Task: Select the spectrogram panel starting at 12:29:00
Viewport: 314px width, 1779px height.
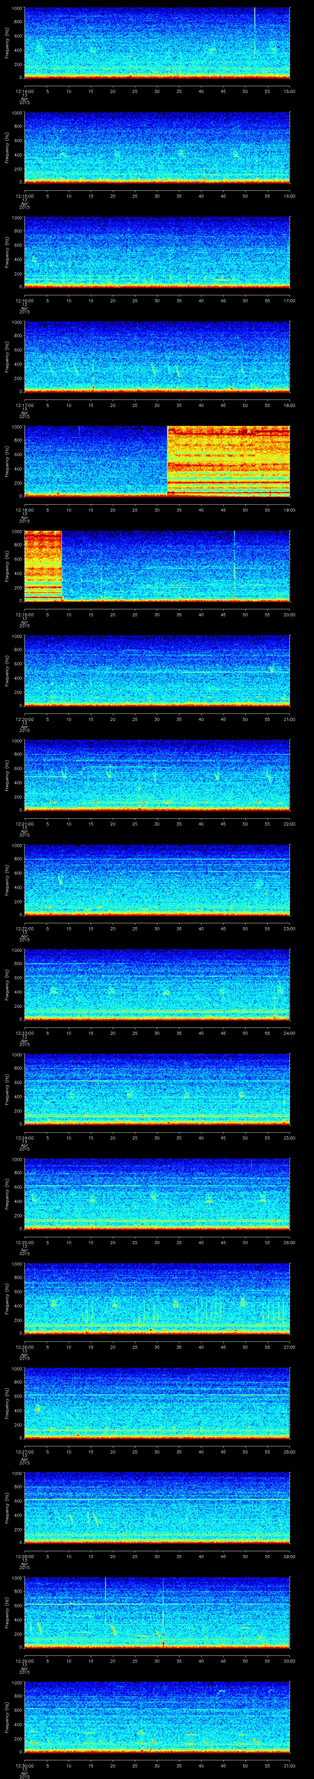Action: click(x=157, y=1612)
